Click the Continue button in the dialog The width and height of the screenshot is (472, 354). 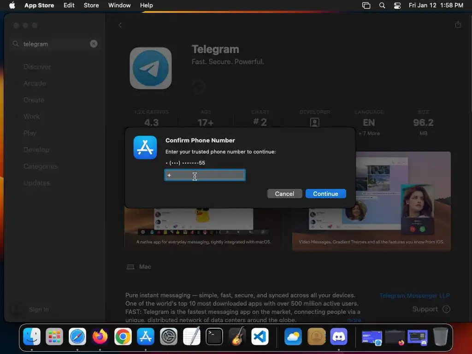click(x=325, y=194)
